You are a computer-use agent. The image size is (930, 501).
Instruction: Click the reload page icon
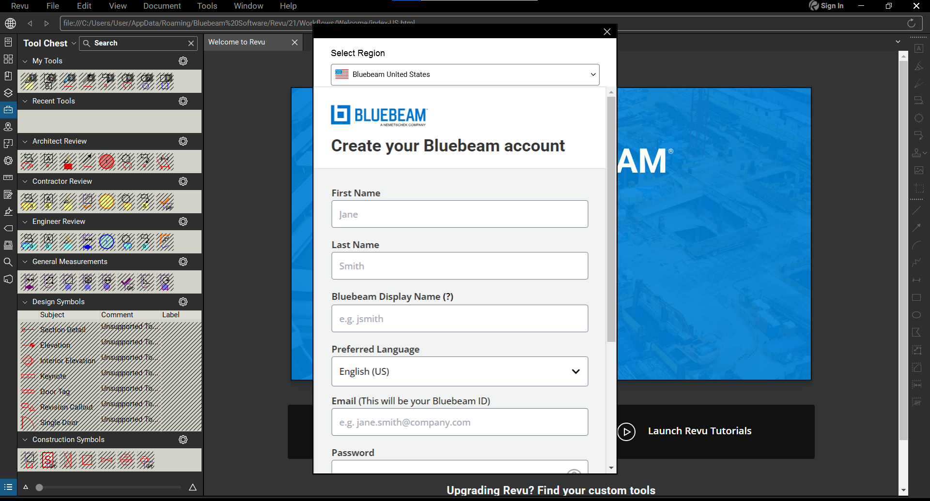pos(911,23)
